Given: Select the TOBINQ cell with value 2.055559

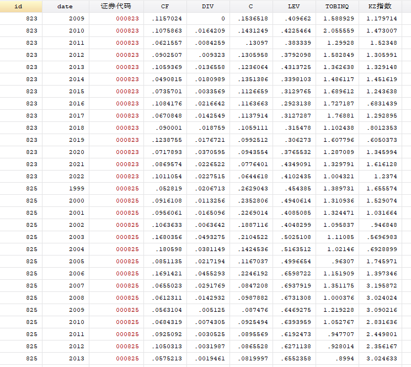Looking at the screenshot, I should 339,30.
